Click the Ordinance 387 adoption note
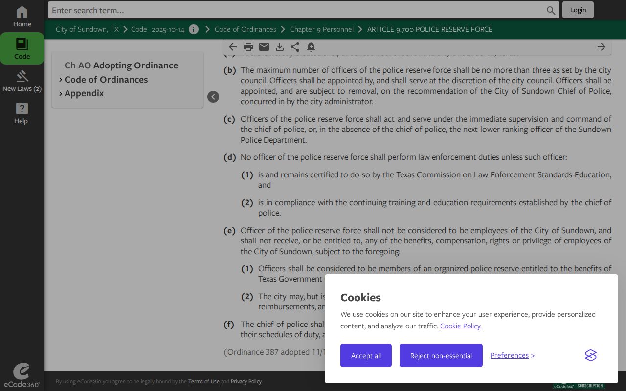Viewport: 626px width, 391px height. 274,352
